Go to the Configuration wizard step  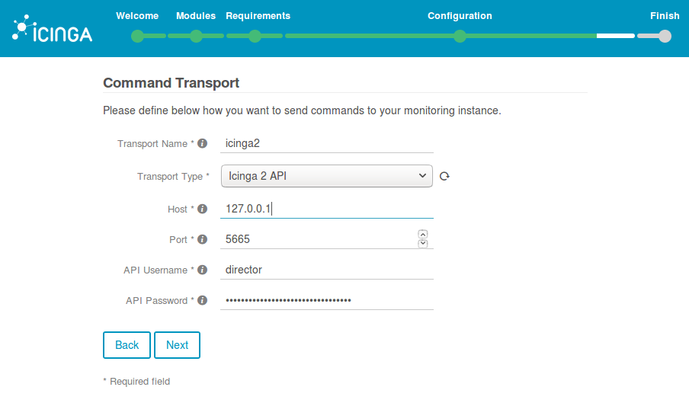pyautogui.click(x=460, y=36)
